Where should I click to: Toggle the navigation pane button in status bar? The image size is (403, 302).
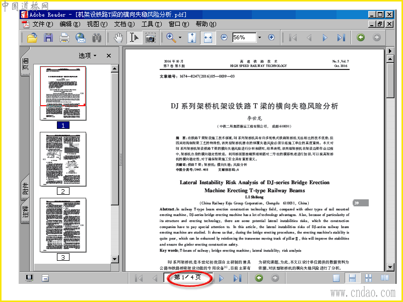pyautogui.click(x=29, y=278)
